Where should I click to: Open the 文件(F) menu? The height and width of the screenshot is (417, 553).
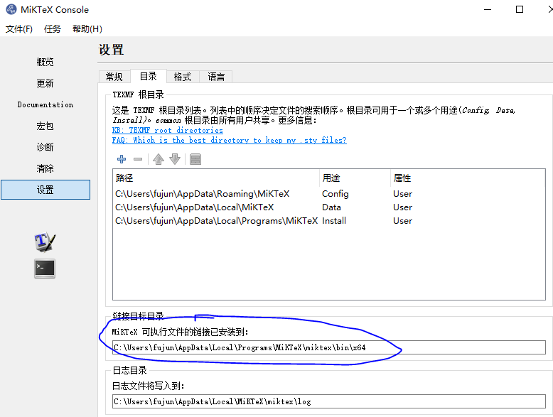[19, 29]
